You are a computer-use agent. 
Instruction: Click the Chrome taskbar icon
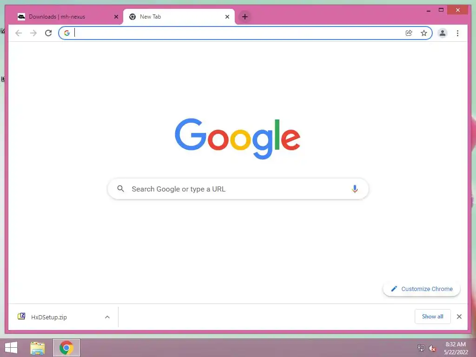pos(66,348)
